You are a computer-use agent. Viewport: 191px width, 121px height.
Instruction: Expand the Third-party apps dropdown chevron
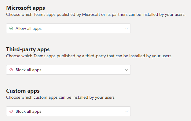tap(127, 70)
